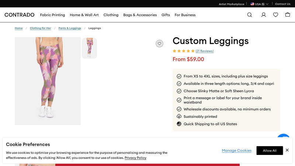Open the Privacy Policy link

(x=135, y=158)
